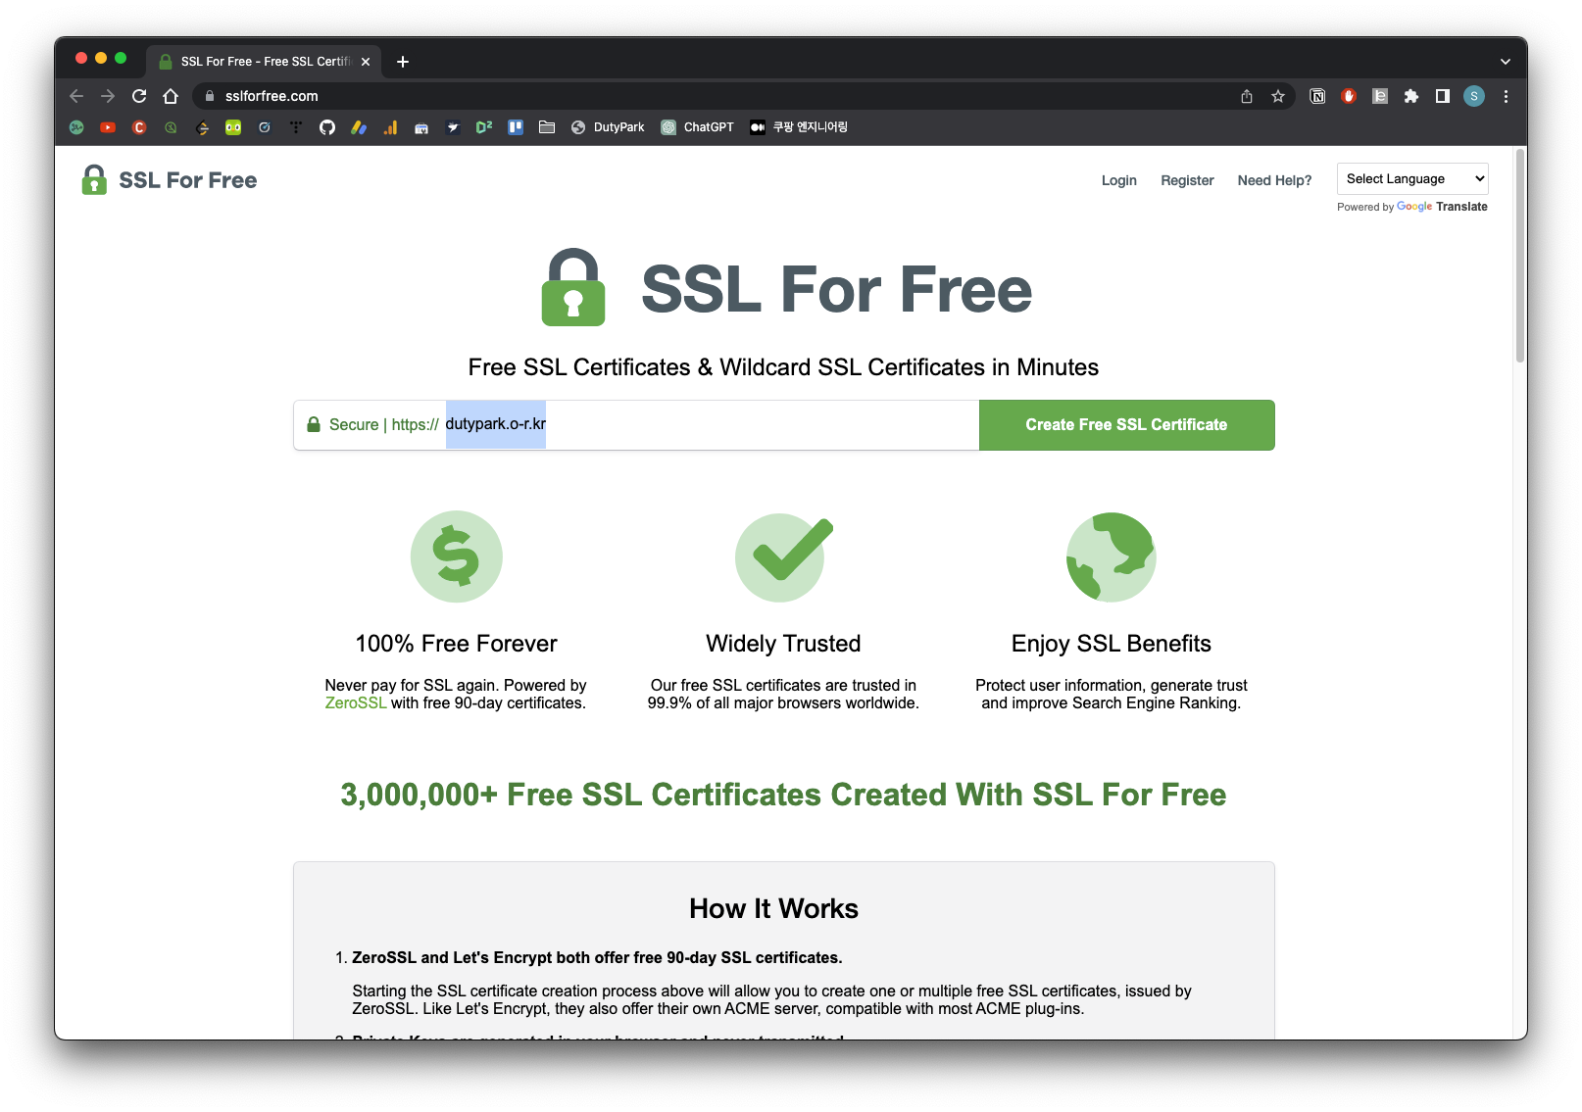Open a new tab with the plus button
The height and width of the screenshot is (1112, 1582).
coord(403,61)
